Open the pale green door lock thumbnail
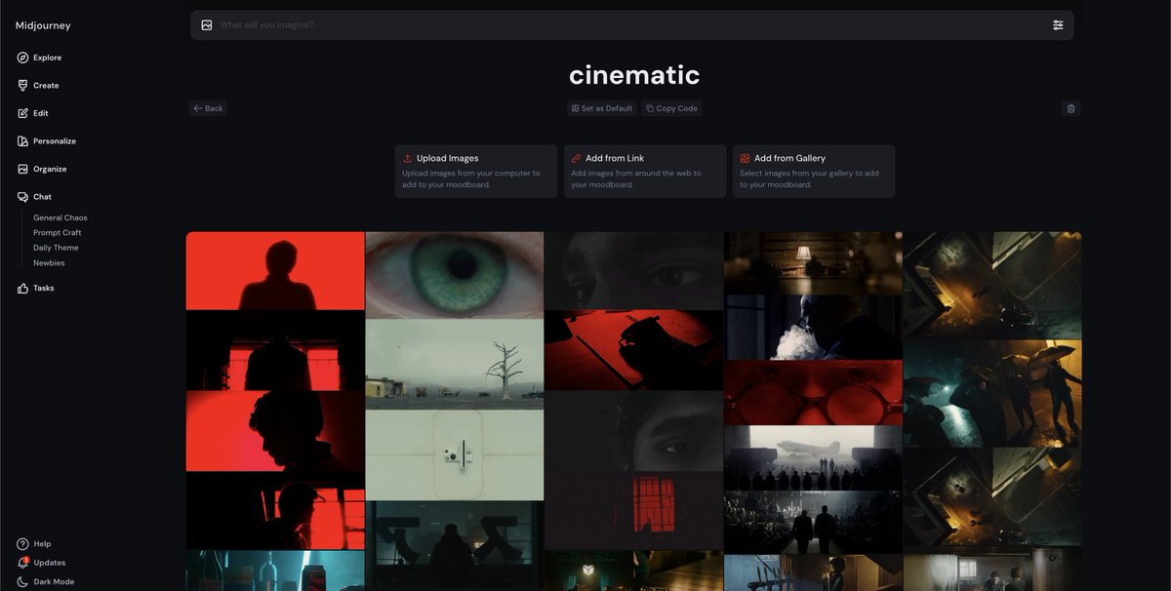Screen dimensions: 1171x591 tap(455, 455)
